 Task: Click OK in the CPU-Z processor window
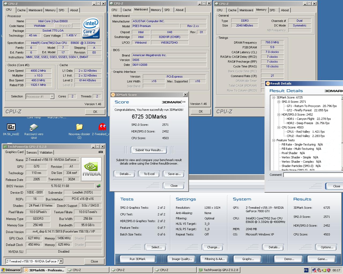[x=95, y=112]
